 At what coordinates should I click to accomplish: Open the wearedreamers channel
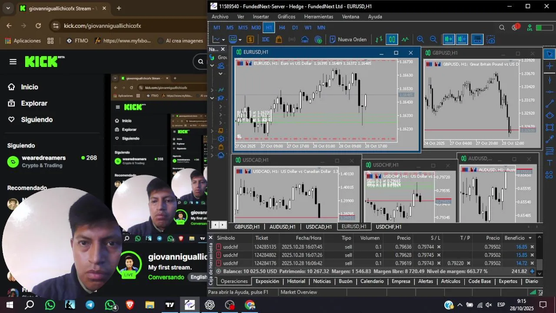pos(52,161)
